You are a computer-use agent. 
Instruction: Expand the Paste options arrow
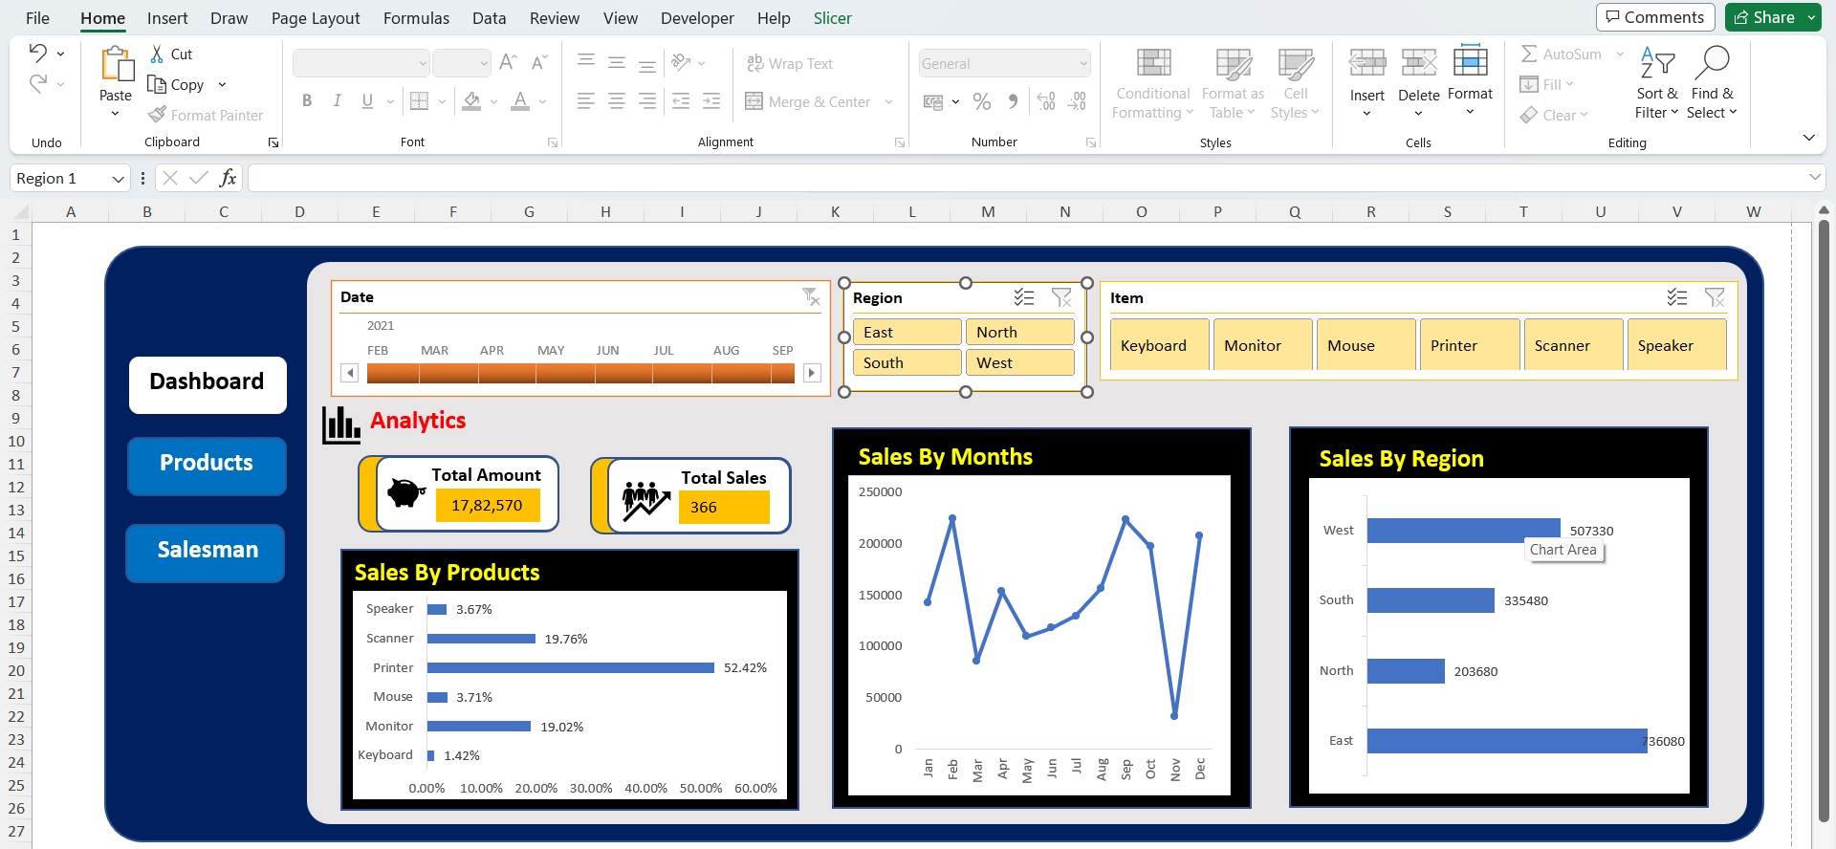(x=116, y=114)
